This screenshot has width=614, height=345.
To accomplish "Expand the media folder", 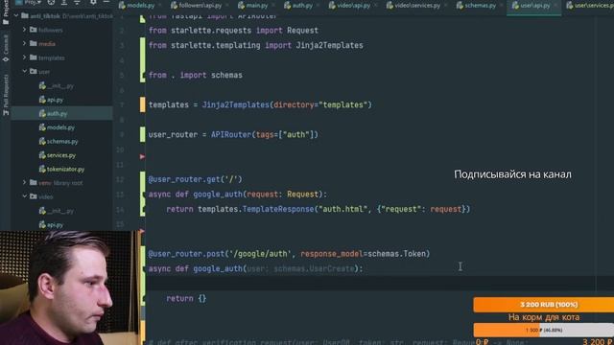I will click(x=24, y=43).
